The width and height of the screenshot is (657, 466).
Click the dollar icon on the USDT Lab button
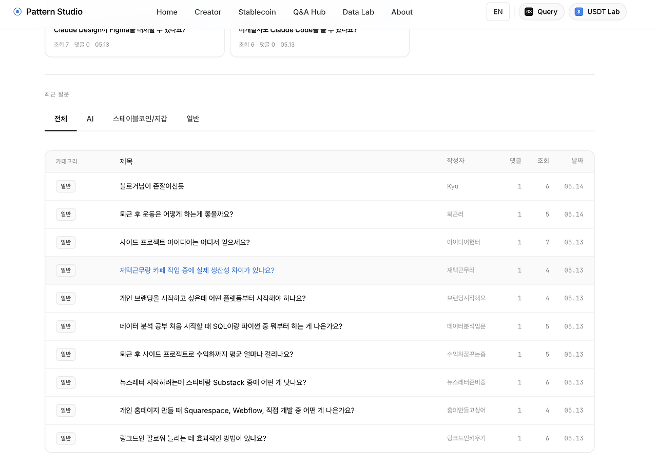click(x=579, y=12)
